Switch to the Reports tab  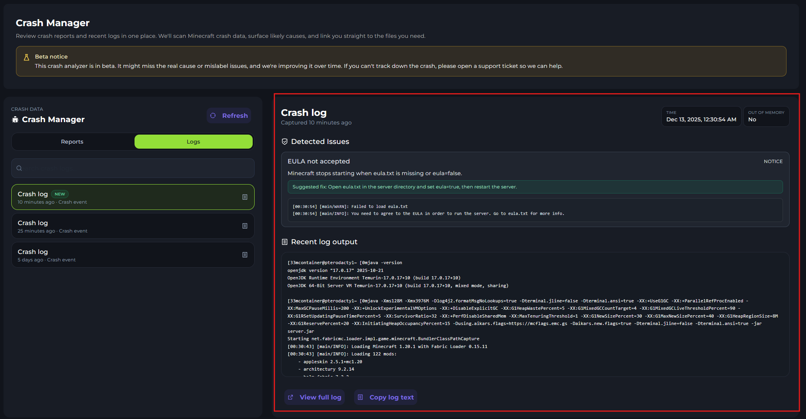[72, 142]
